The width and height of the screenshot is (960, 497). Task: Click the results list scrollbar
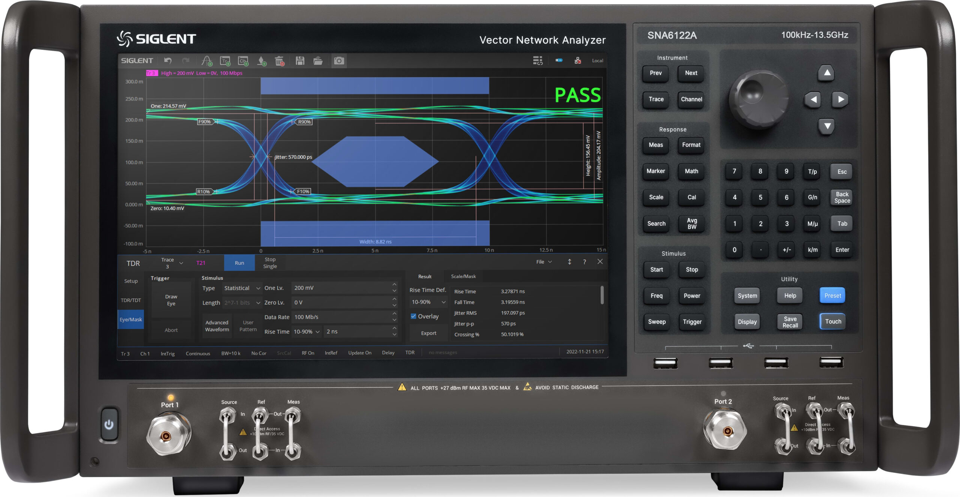[x=602, y=295]
